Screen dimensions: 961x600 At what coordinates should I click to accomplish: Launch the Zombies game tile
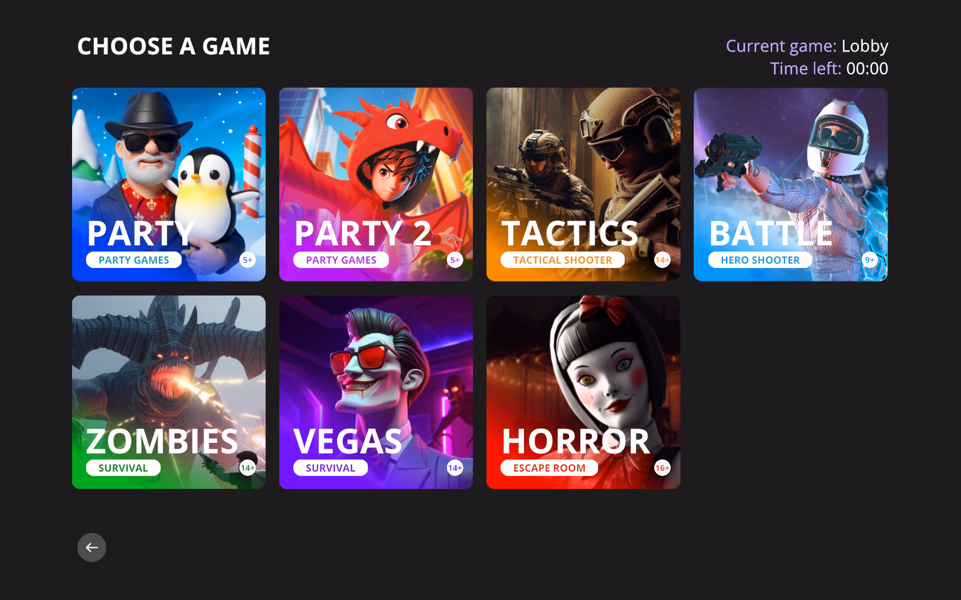coord(169,392)
